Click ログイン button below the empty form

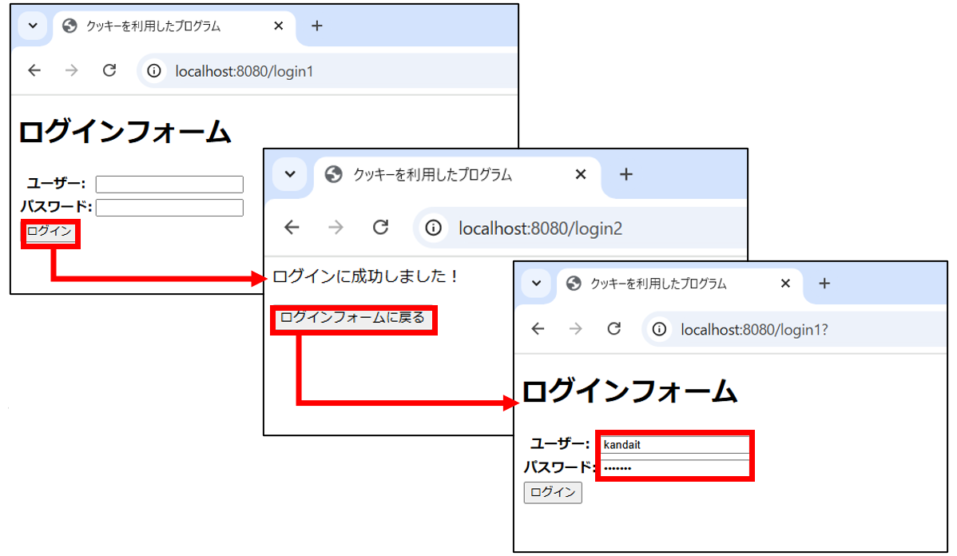coord(50,232)
